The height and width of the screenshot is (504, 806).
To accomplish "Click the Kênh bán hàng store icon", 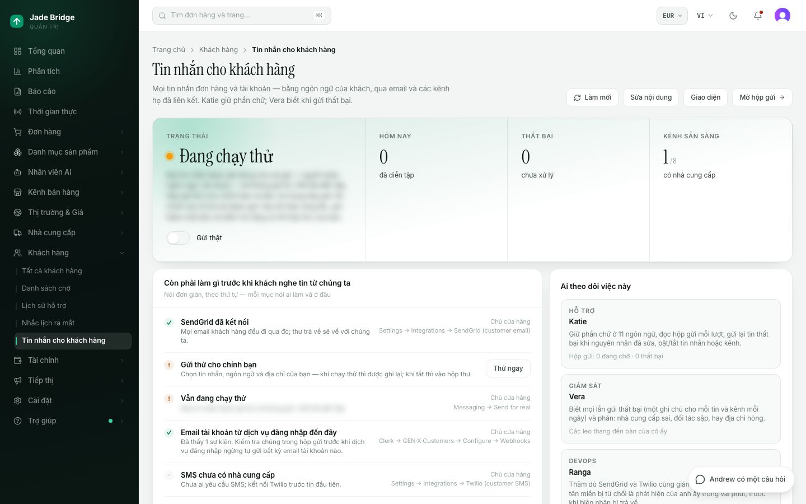I will pyautogui.click(x=17, y=192).
